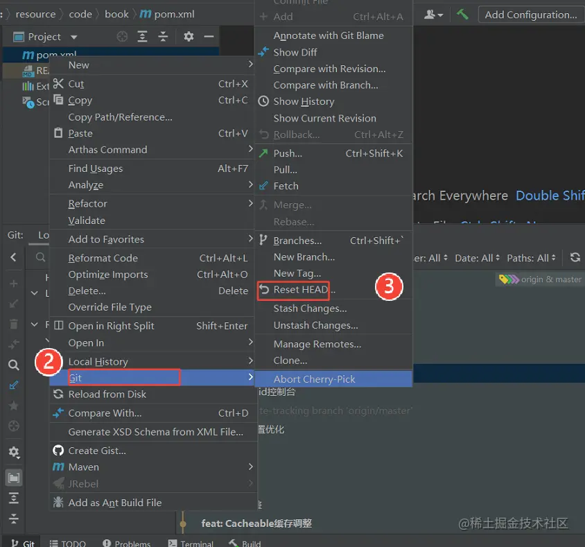Click the book breadcrumb segment

coord(116,14)
